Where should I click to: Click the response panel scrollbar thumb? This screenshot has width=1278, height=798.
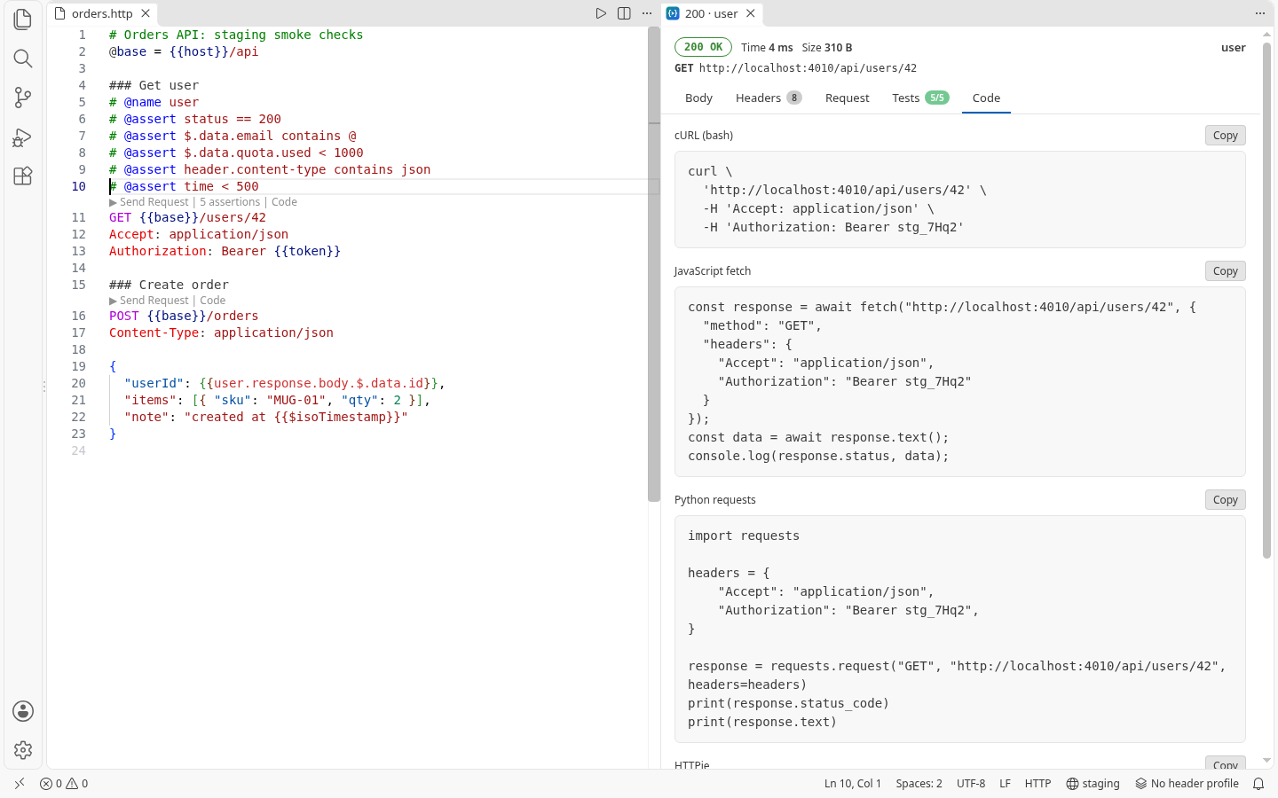1266,301
